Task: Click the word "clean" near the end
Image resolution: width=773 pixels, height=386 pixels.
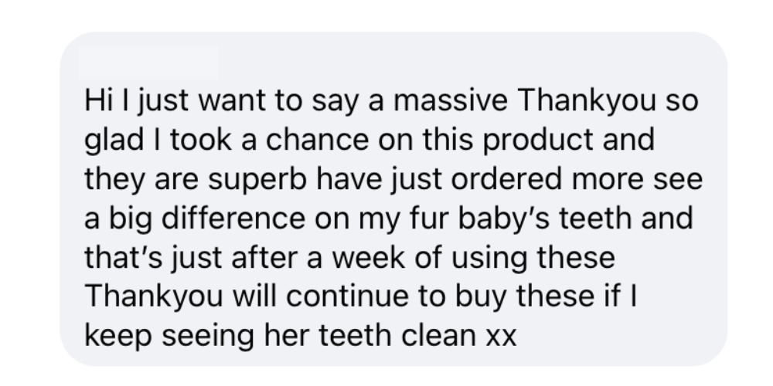Action: (439, 336)
